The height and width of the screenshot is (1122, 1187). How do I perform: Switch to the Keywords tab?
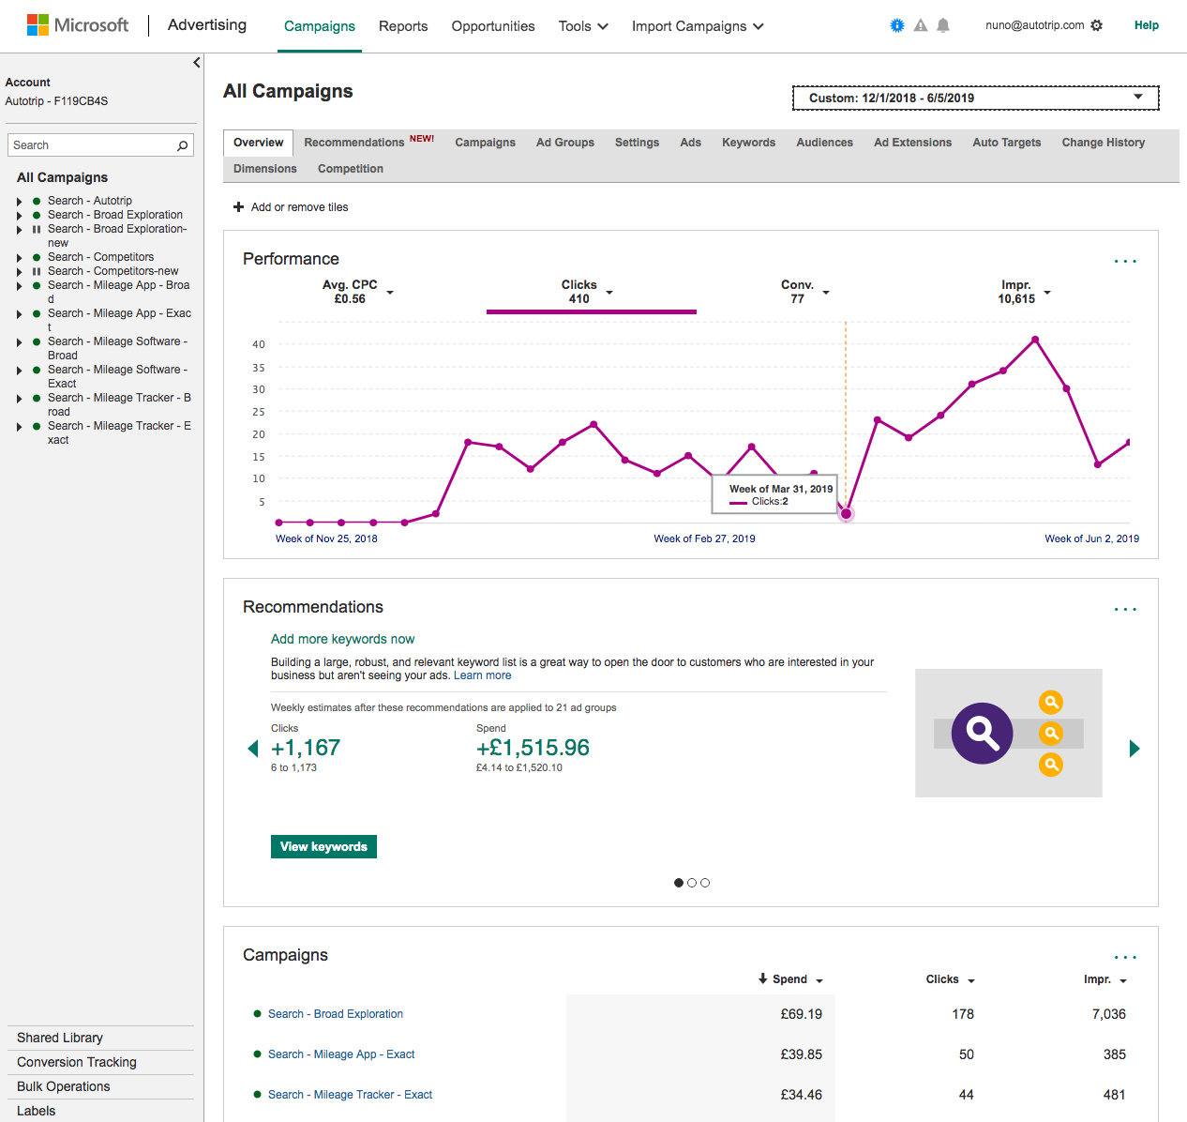click(x=748, y=143)
